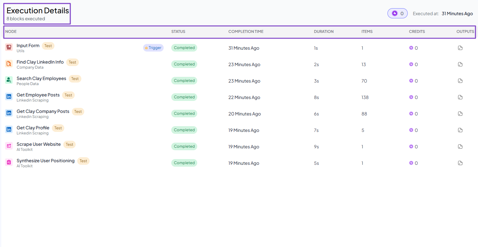
Task: Click the 20 Minutes Ago completion time
Action: tap(245, 114)
